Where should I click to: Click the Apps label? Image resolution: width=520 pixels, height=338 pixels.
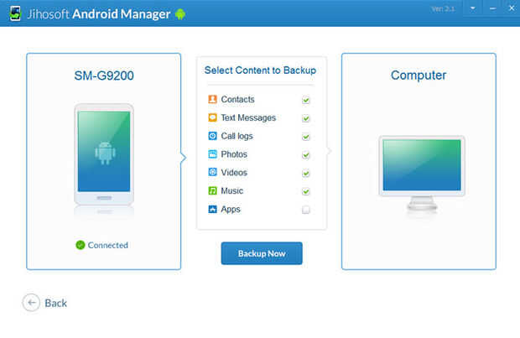231,210
